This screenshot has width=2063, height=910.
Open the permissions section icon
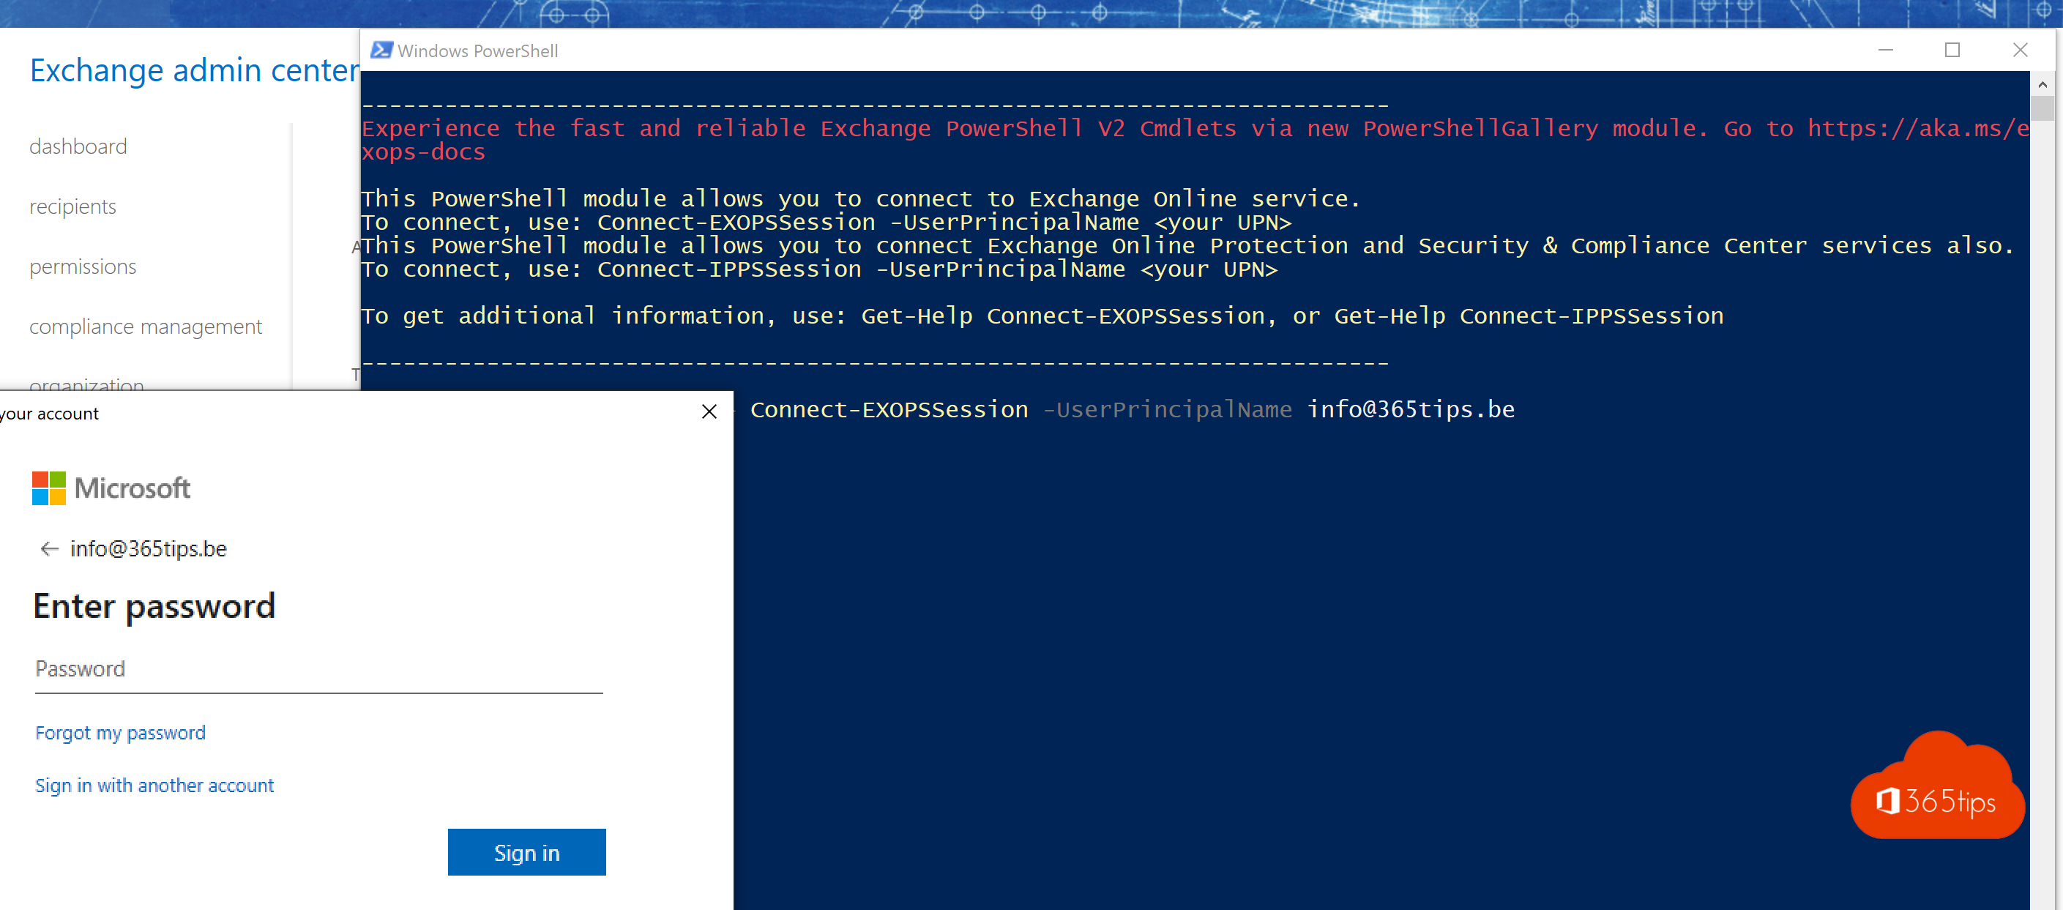(81, 266)
